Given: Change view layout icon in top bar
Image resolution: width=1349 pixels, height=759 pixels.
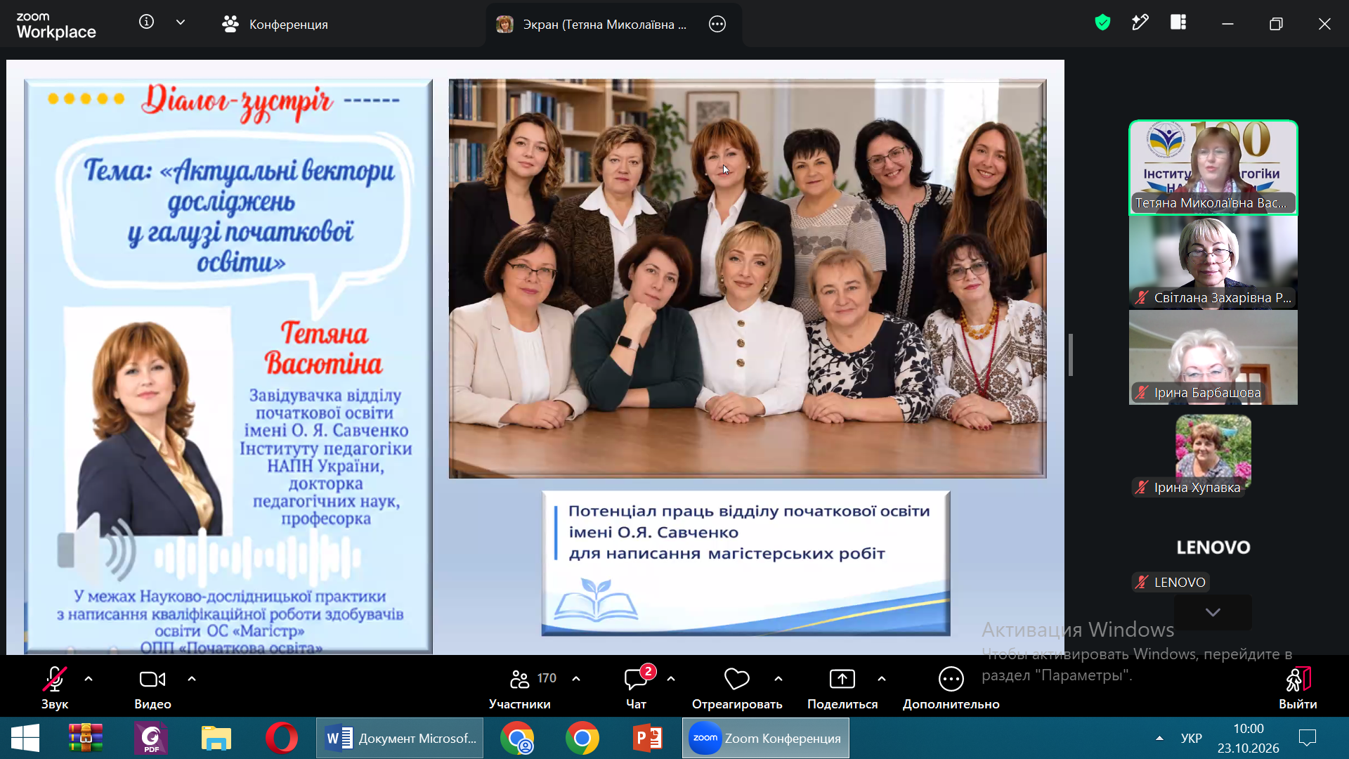Looking at the screenshot, I should 1178,22.
